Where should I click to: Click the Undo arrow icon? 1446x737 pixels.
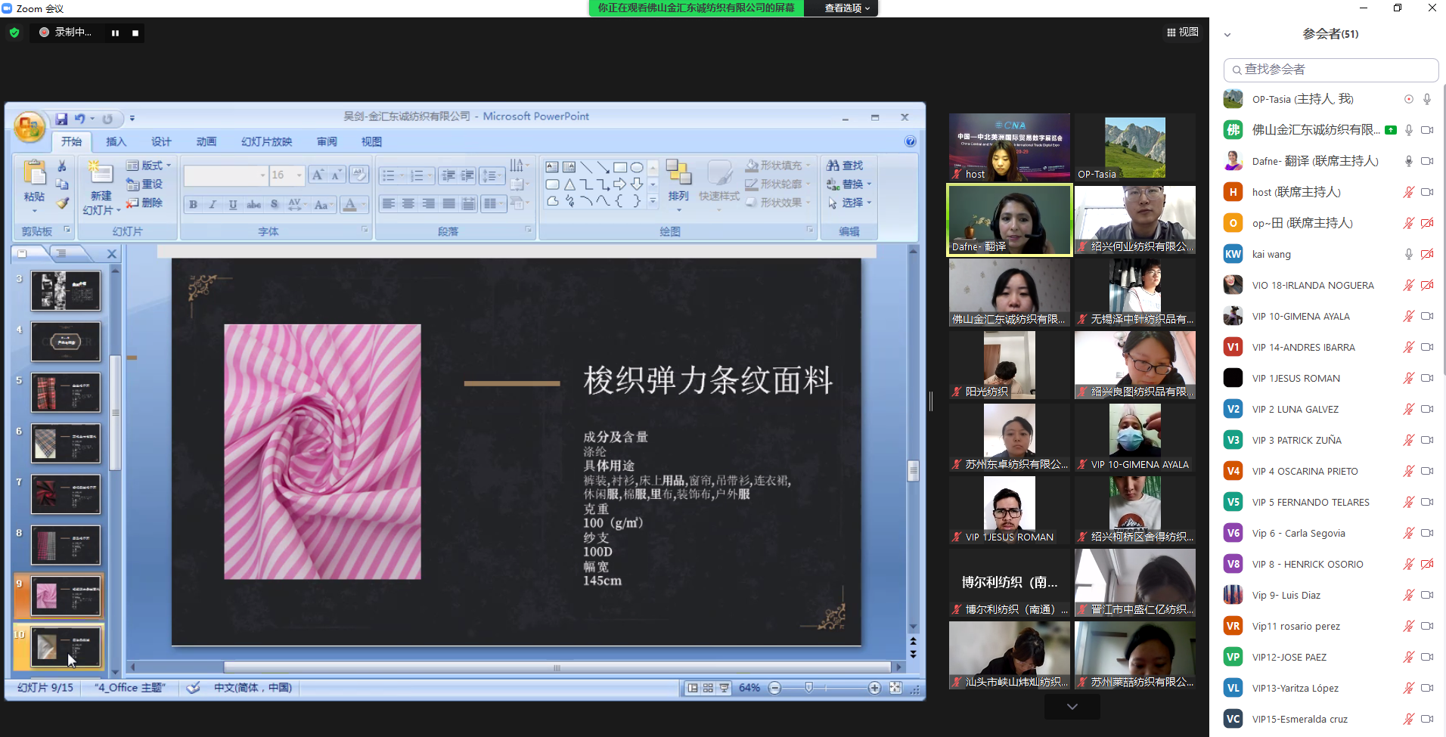[x=79, y=119]
